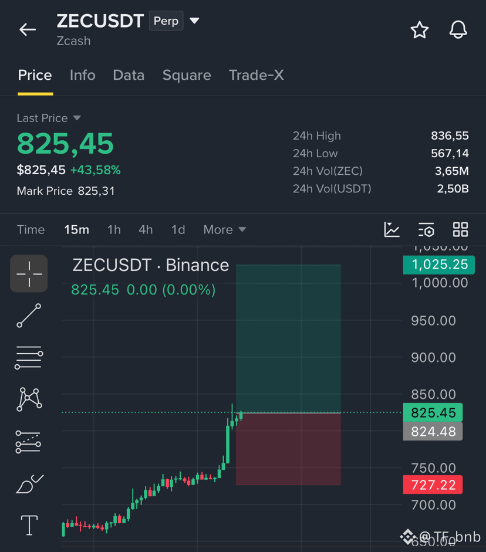
Task: Click the ZECUSDT · Binance chart title
Action: click(151, 265)
